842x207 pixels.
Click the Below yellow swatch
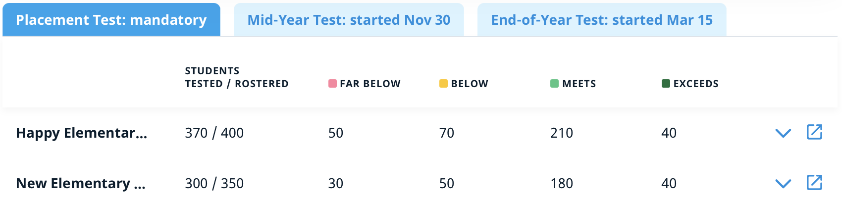(x=443, y=84)
